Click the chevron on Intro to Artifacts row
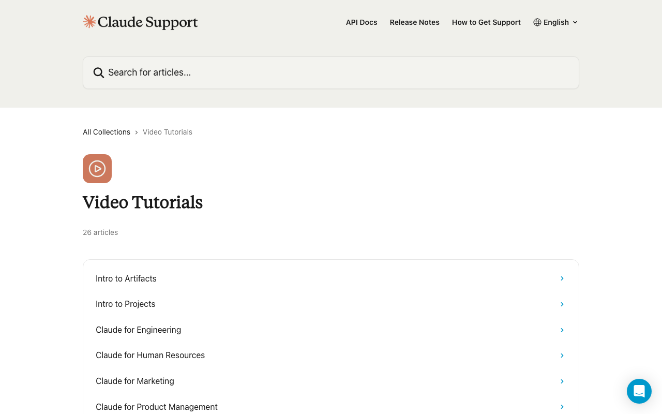662x414 pixels. (x=562, y=278)
